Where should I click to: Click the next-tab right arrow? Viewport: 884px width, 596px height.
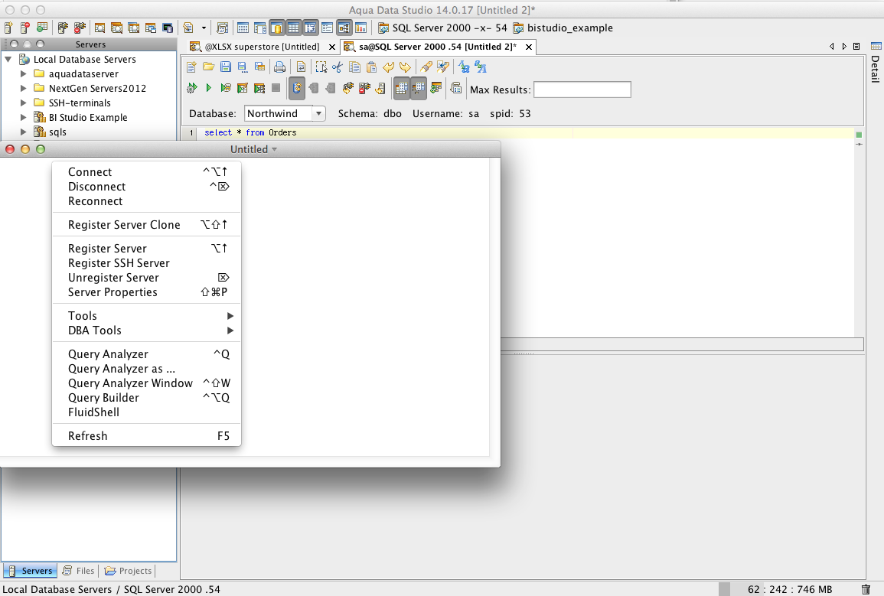coord(844,47)
